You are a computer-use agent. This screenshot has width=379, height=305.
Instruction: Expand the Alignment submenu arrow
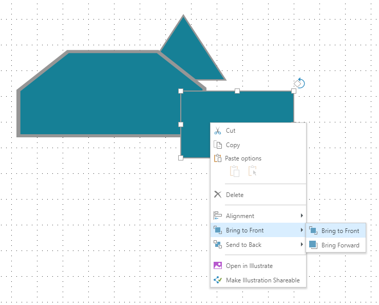(x=301, y=216)
